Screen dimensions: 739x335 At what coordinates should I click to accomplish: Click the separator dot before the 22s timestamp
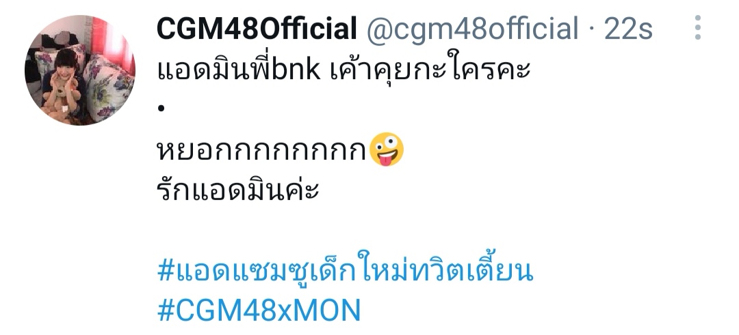click(591, 29)
